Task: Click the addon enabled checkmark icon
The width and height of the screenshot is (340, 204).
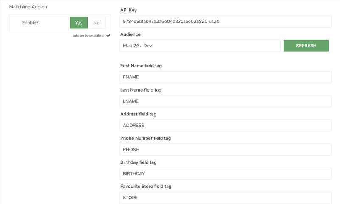Action: [x=108, y=36]
